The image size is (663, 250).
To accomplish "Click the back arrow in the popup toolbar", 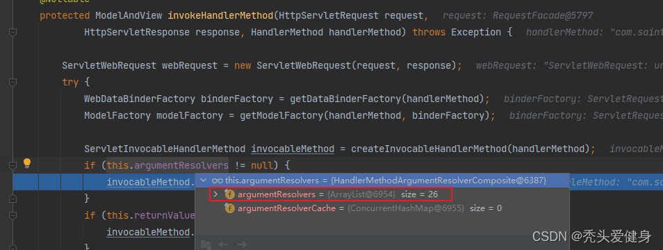I will pyautogui.click(x=224, y=244).
